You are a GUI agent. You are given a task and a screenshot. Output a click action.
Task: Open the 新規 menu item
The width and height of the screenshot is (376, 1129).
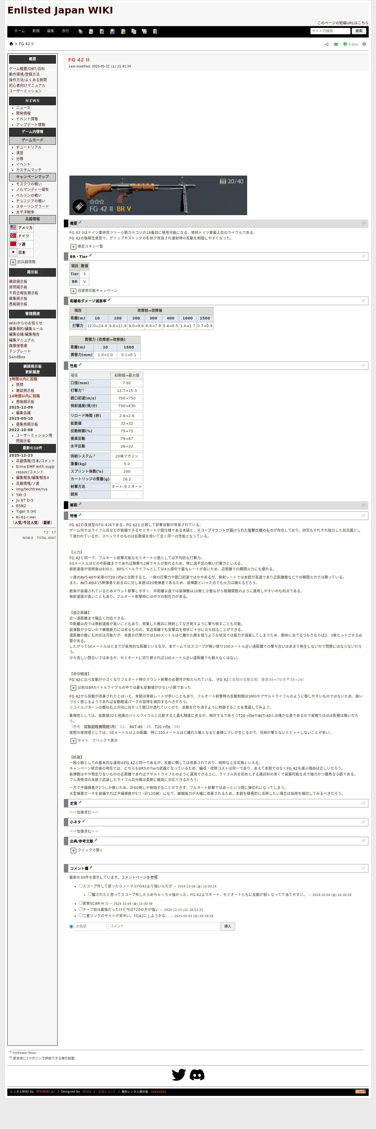tap(36, 31)
